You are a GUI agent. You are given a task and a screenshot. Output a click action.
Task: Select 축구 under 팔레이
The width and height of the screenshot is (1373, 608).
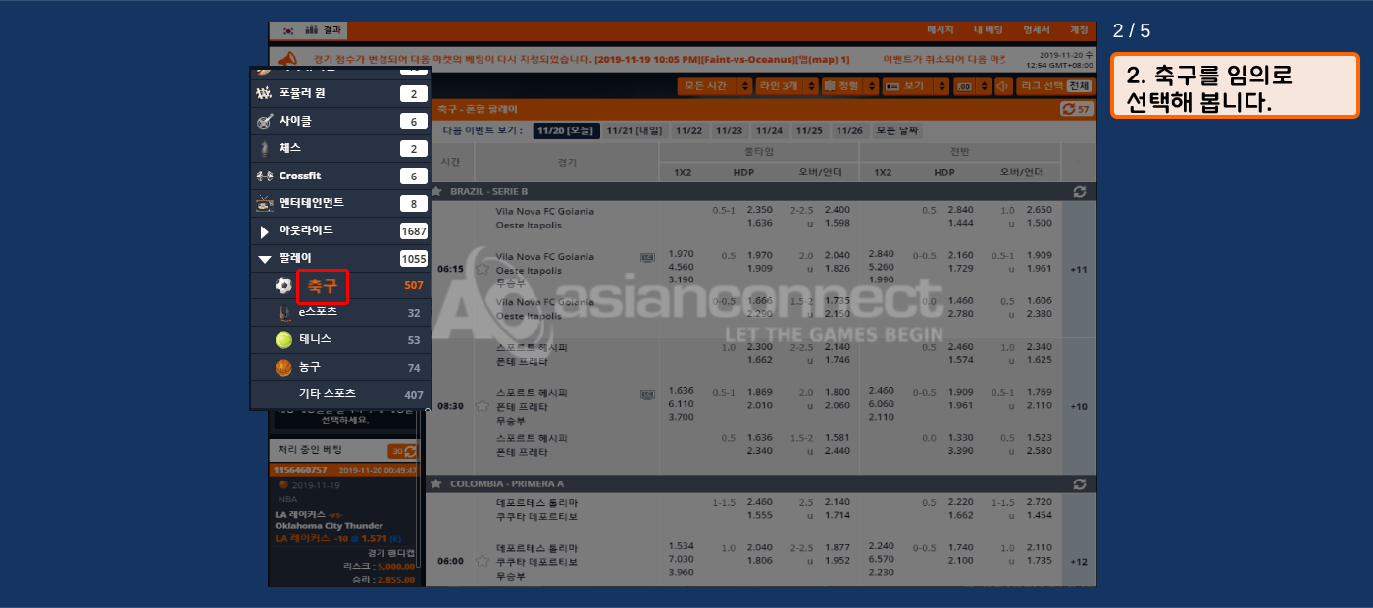(323, 286)
